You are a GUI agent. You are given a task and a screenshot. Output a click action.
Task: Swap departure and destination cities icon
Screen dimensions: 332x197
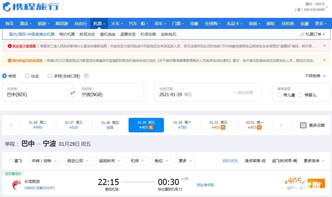point(73,93)
